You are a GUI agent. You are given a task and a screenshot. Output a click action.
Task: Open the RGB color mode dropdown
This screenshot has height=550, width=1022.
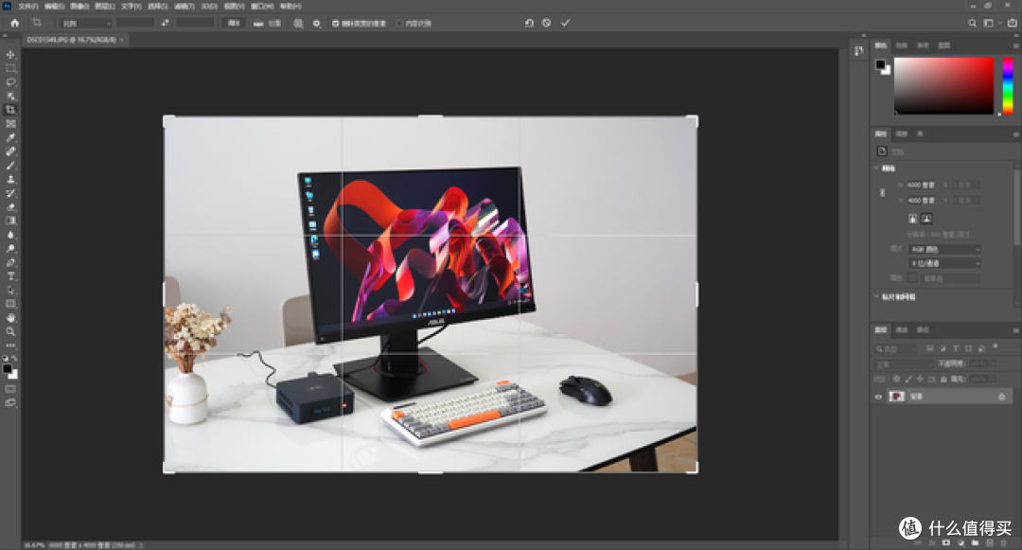point(945,249)
